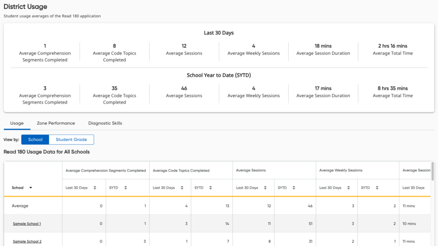This screenshot has width=438, height=246.
Task: Switch to the Usage tab
Action: coord(17,123)
